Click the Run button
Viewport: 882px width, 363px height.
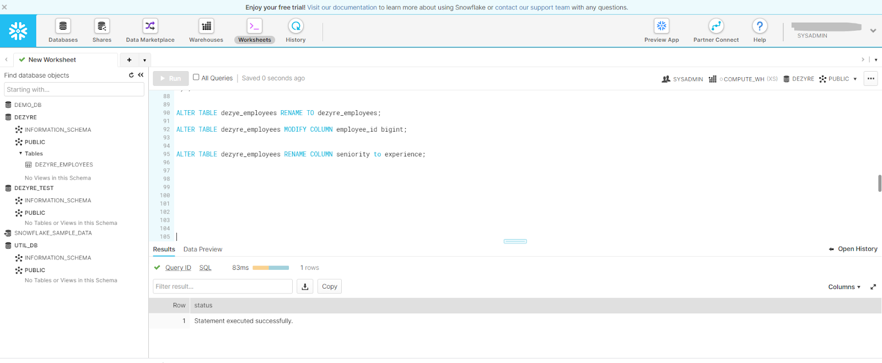171,78
